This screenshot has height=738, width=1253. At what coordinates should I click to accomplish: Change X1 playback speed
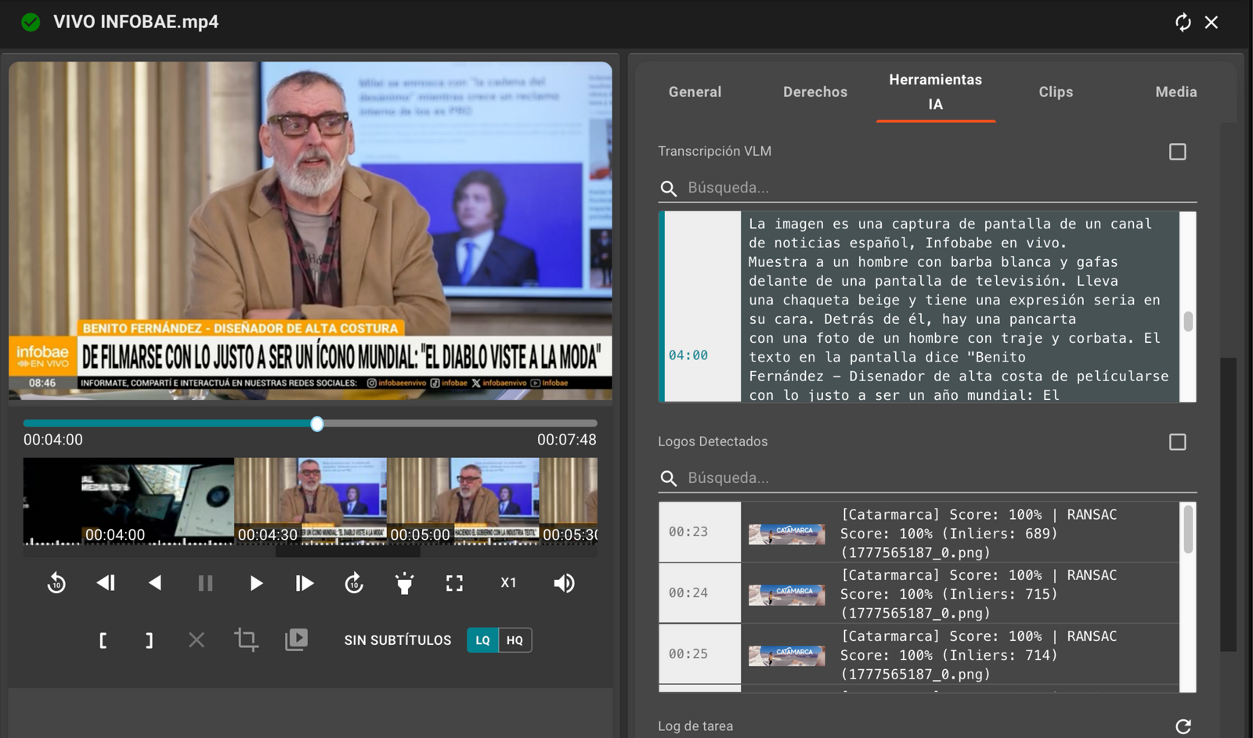508,583
